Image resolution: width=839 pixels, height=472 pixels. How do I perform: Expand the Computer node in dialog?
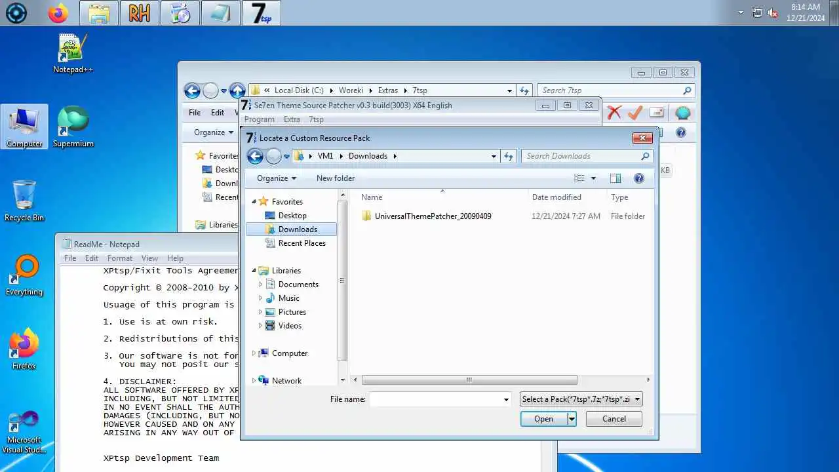point(254,353)
